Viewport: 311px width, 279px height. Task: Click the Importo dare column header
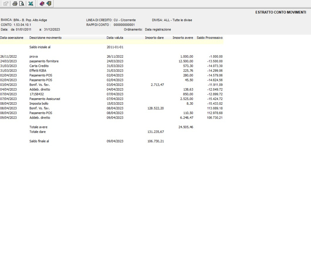pos(154,37)
